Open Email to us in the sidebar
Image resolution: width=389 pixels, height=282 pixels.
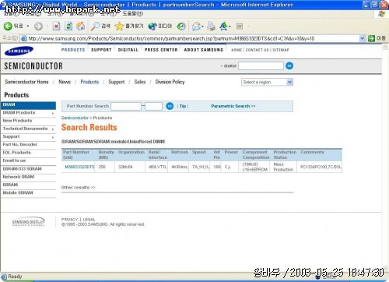tap(14, 160)
